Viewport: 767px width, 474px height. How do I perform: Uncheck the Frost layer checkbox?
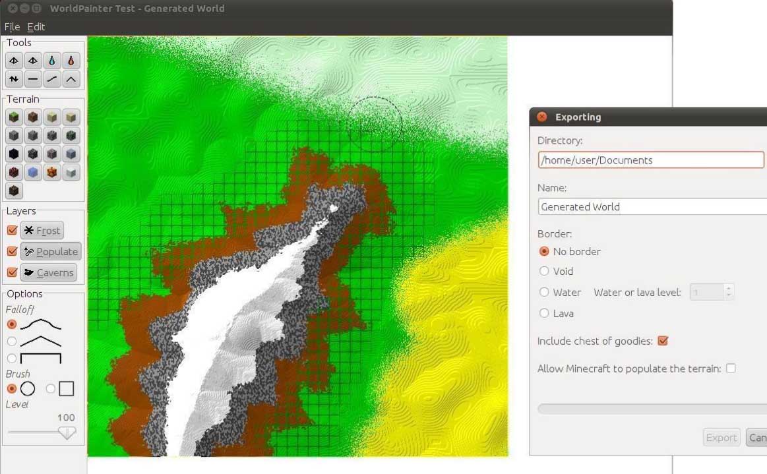pos(13,230)
